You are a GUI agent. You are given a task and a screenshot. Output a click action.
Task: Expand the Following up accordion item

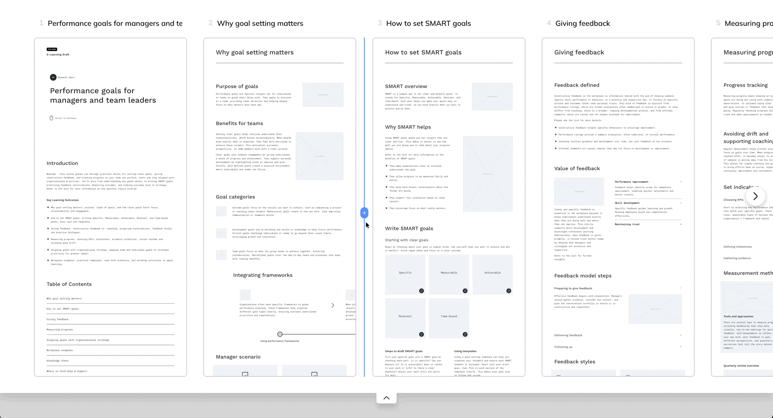coord(681,347)
